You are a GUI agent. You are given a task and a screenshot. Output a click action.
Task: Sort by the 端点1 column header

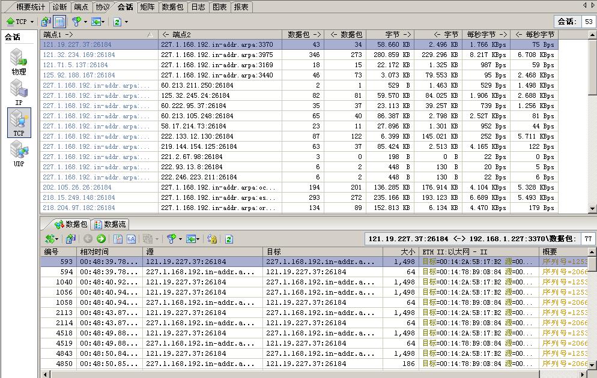point(96,35)
